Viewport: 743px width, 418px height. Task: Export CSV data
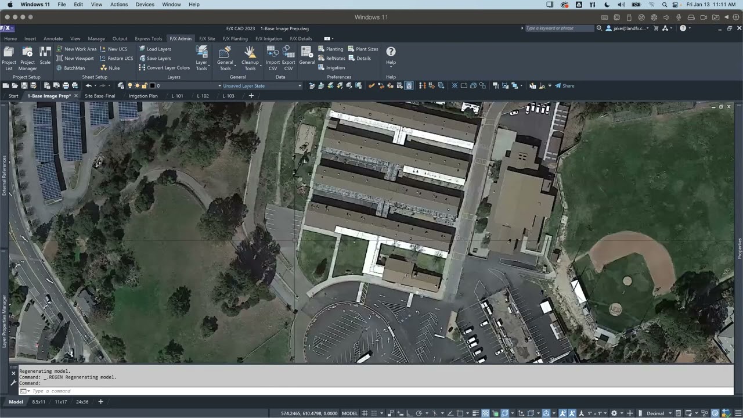[x=288, y=58]
